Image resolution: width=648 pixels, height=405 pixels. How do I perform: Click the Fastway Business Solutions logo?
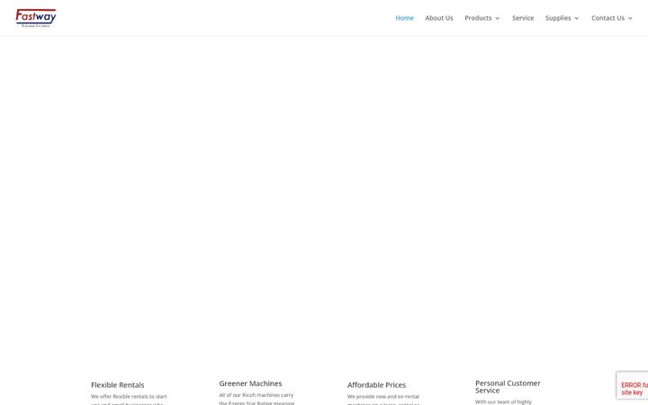click(x=36, y=18)
